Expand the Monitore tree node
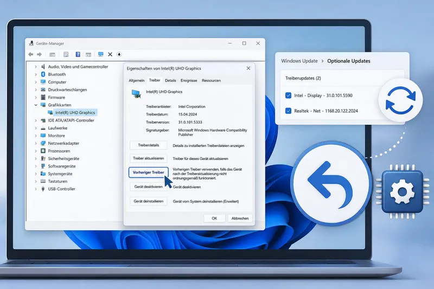 click(36, 136)
